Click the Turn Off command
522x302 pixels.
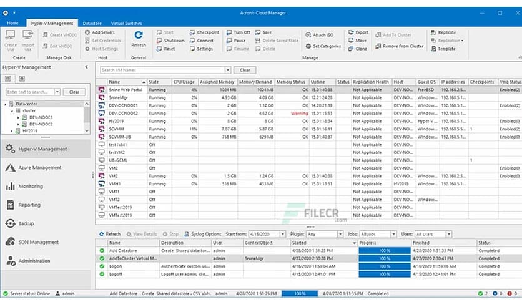[x=238, y=32]
